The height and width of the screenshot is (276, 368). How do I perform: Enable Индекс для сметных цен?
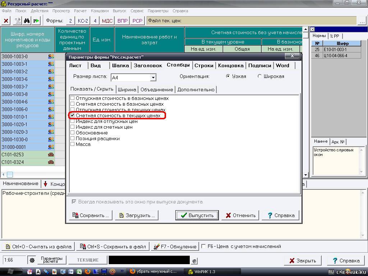click(x=73, y=127)
